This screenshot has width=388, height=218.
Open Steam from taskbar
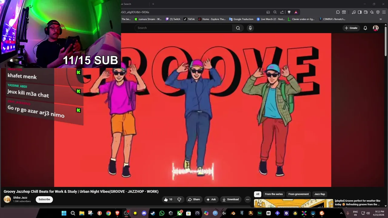point(153,213)
